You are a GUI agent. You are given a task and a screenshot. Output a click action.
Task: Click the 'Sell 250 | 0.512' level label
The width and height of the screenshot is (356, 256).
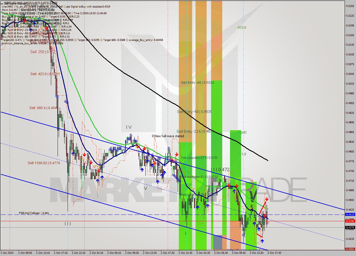coord(43,52)
